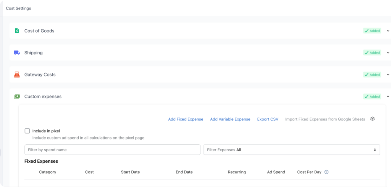391x187 pixels.
Task: Click Export CSV link
Action: point(268,119)
